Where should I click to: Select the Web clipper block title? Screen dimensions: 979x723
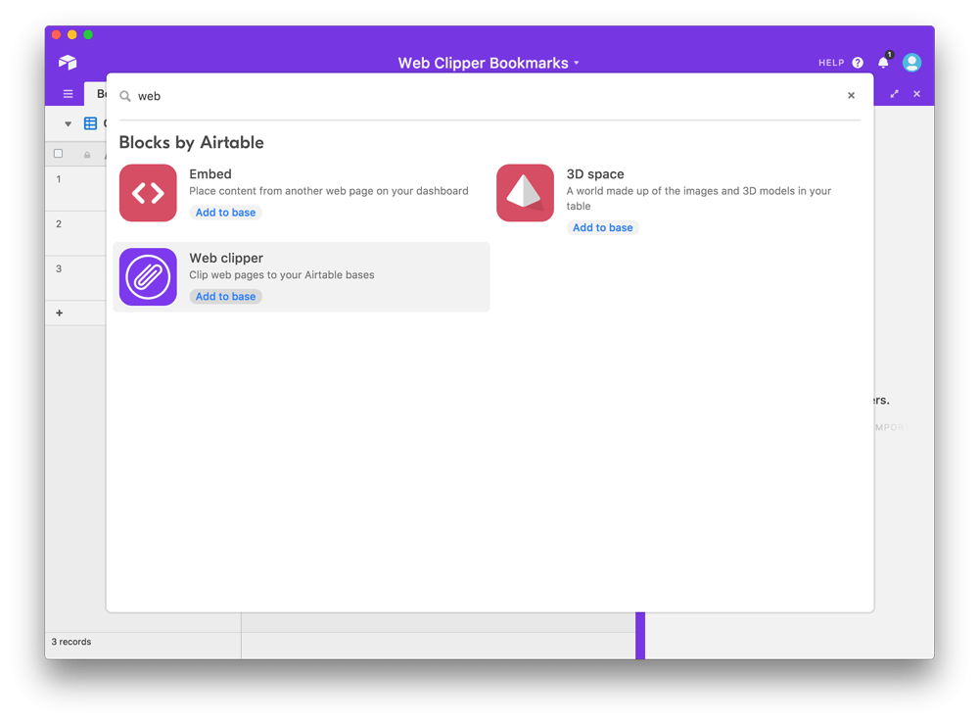point(226,258)
